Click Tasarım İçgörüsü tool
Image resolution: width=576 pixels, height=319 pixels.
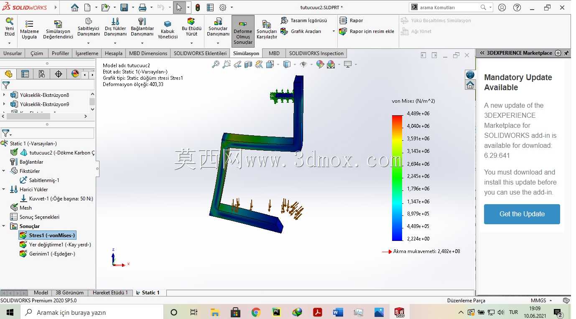(304, 20)
